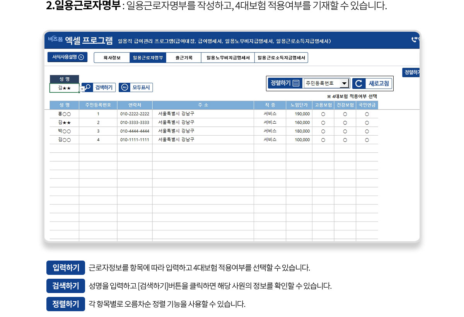
Task: Click the name input field showing 김★★
Action: point(64,88)
